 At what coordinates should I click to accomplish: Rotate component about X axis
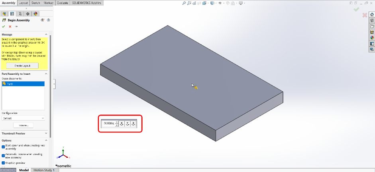coord(122,124)
